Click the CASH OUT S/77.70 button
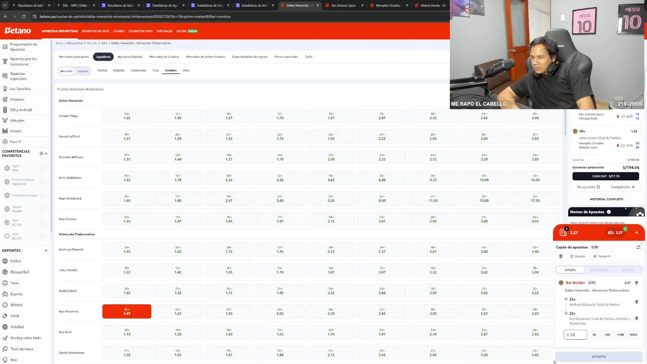Viewport: 647px width, 364px height. [606, 176]
